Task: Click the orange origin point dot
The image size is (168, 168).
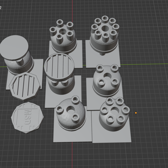Action: (136, 113)
